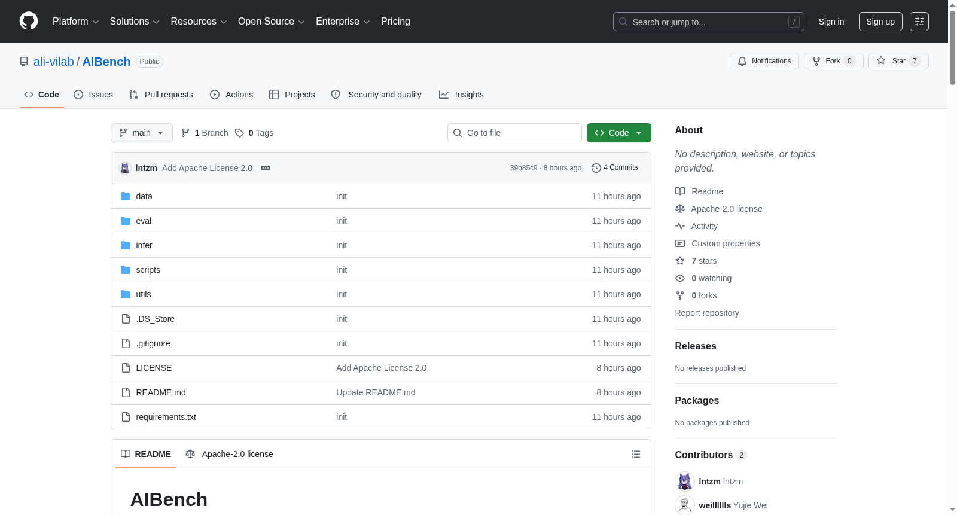Open the Insights tab

pyautogui.click(x=461, y=95)
